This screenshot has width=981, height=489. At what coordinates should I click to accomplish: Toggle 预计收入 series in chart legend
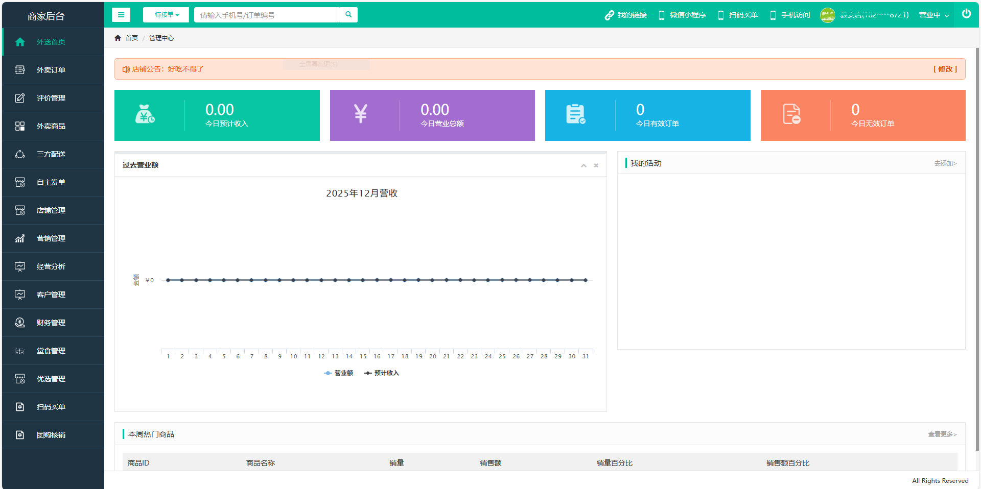pos(382,373)
